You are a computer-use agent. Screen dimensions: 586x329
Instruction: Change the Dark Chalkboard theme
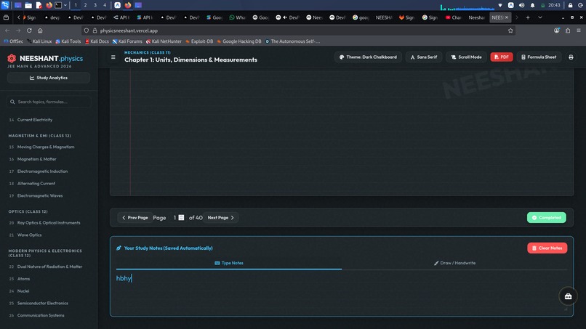click(368, 57)
